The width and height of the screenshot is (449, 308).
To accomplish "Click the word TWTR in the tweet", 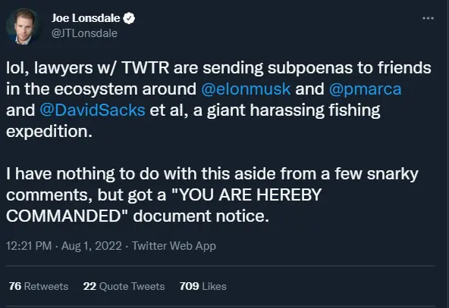I will [x=146, y=67].
